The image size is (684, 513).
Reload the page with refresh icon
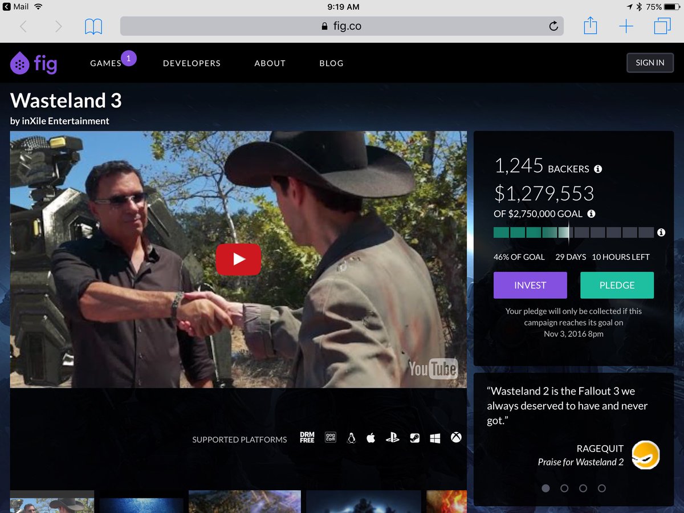553,26
